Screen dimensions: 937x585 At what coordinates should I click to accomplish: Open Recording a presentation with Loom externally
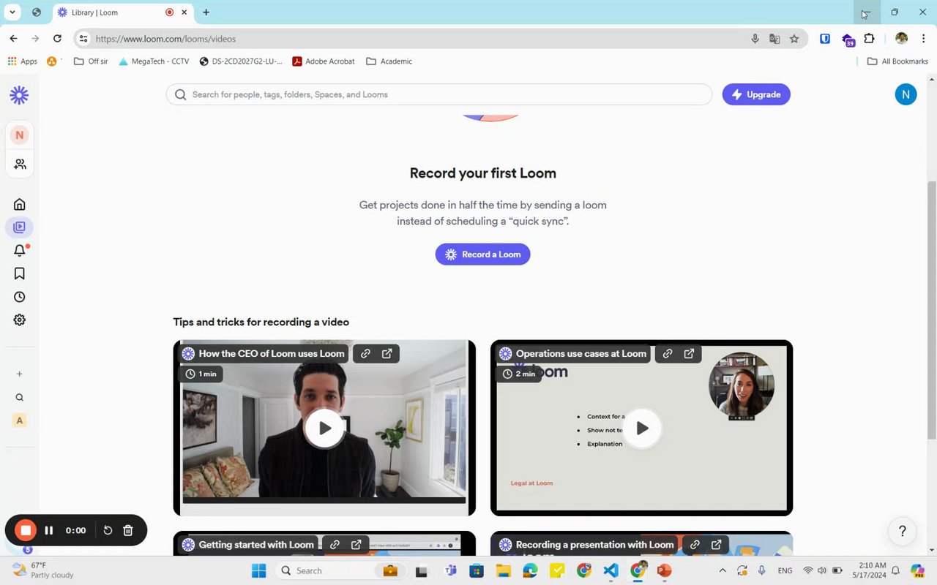pyautogui.click(x=717, y=544)
